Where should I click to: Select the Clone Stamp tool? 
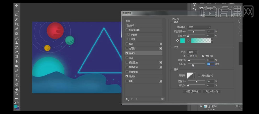16,43
